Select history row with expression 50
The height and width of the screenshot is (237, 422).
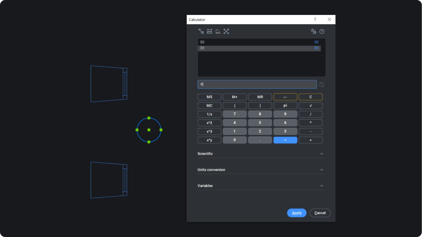(x=259, y=42)
